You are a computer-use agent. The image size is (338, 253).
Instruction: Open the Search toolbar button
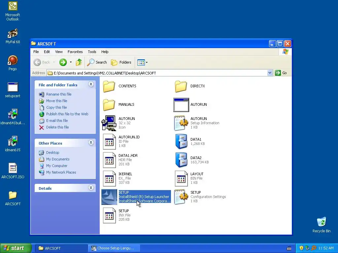click(x=97, y=62)
